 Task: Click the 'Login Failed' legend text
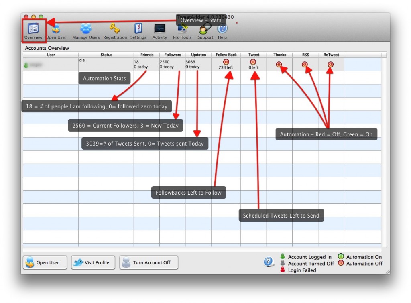click(302, 270)
